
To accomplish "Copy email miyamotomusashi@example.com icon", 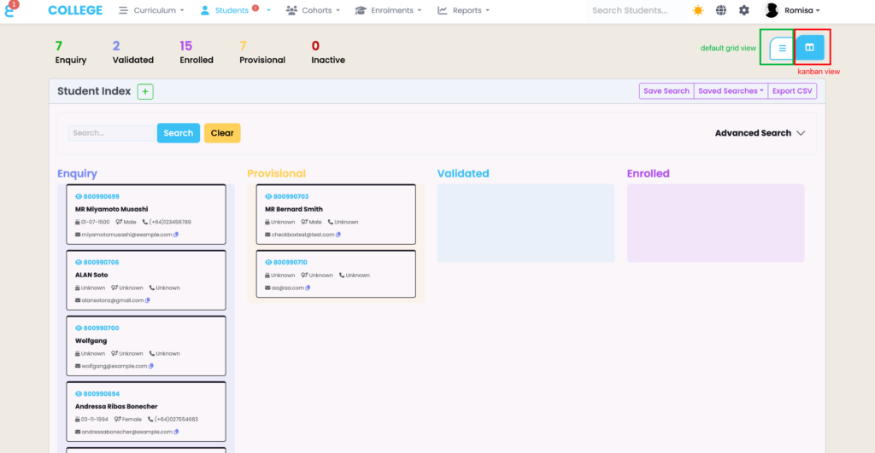I will point(176,235).
